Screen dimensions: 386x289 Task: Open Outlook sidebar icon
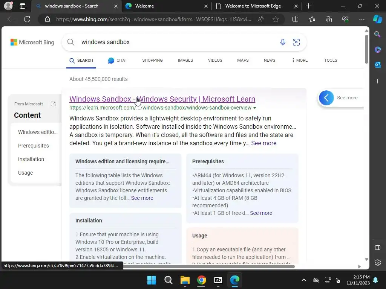click(x=377, y=65)
